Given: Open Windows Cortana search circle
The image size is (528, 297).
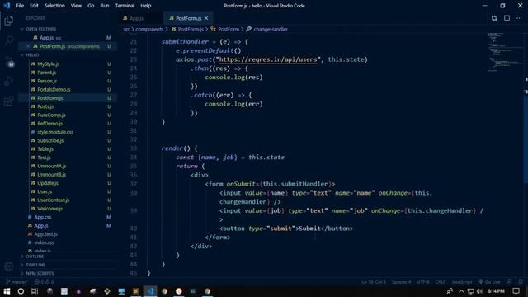Looking at the screenshot, I should [21, 291].
